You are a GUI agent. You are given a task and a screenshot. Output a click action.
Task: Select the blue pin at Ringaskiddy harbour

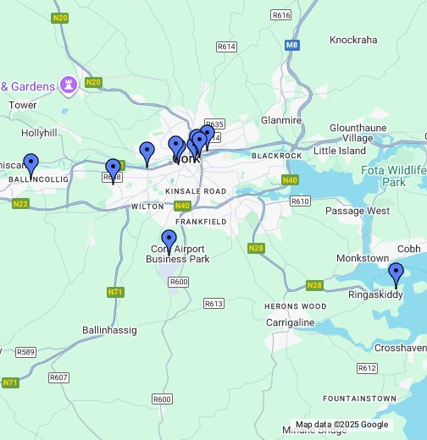pyautogui.click(x=396, y=275)
